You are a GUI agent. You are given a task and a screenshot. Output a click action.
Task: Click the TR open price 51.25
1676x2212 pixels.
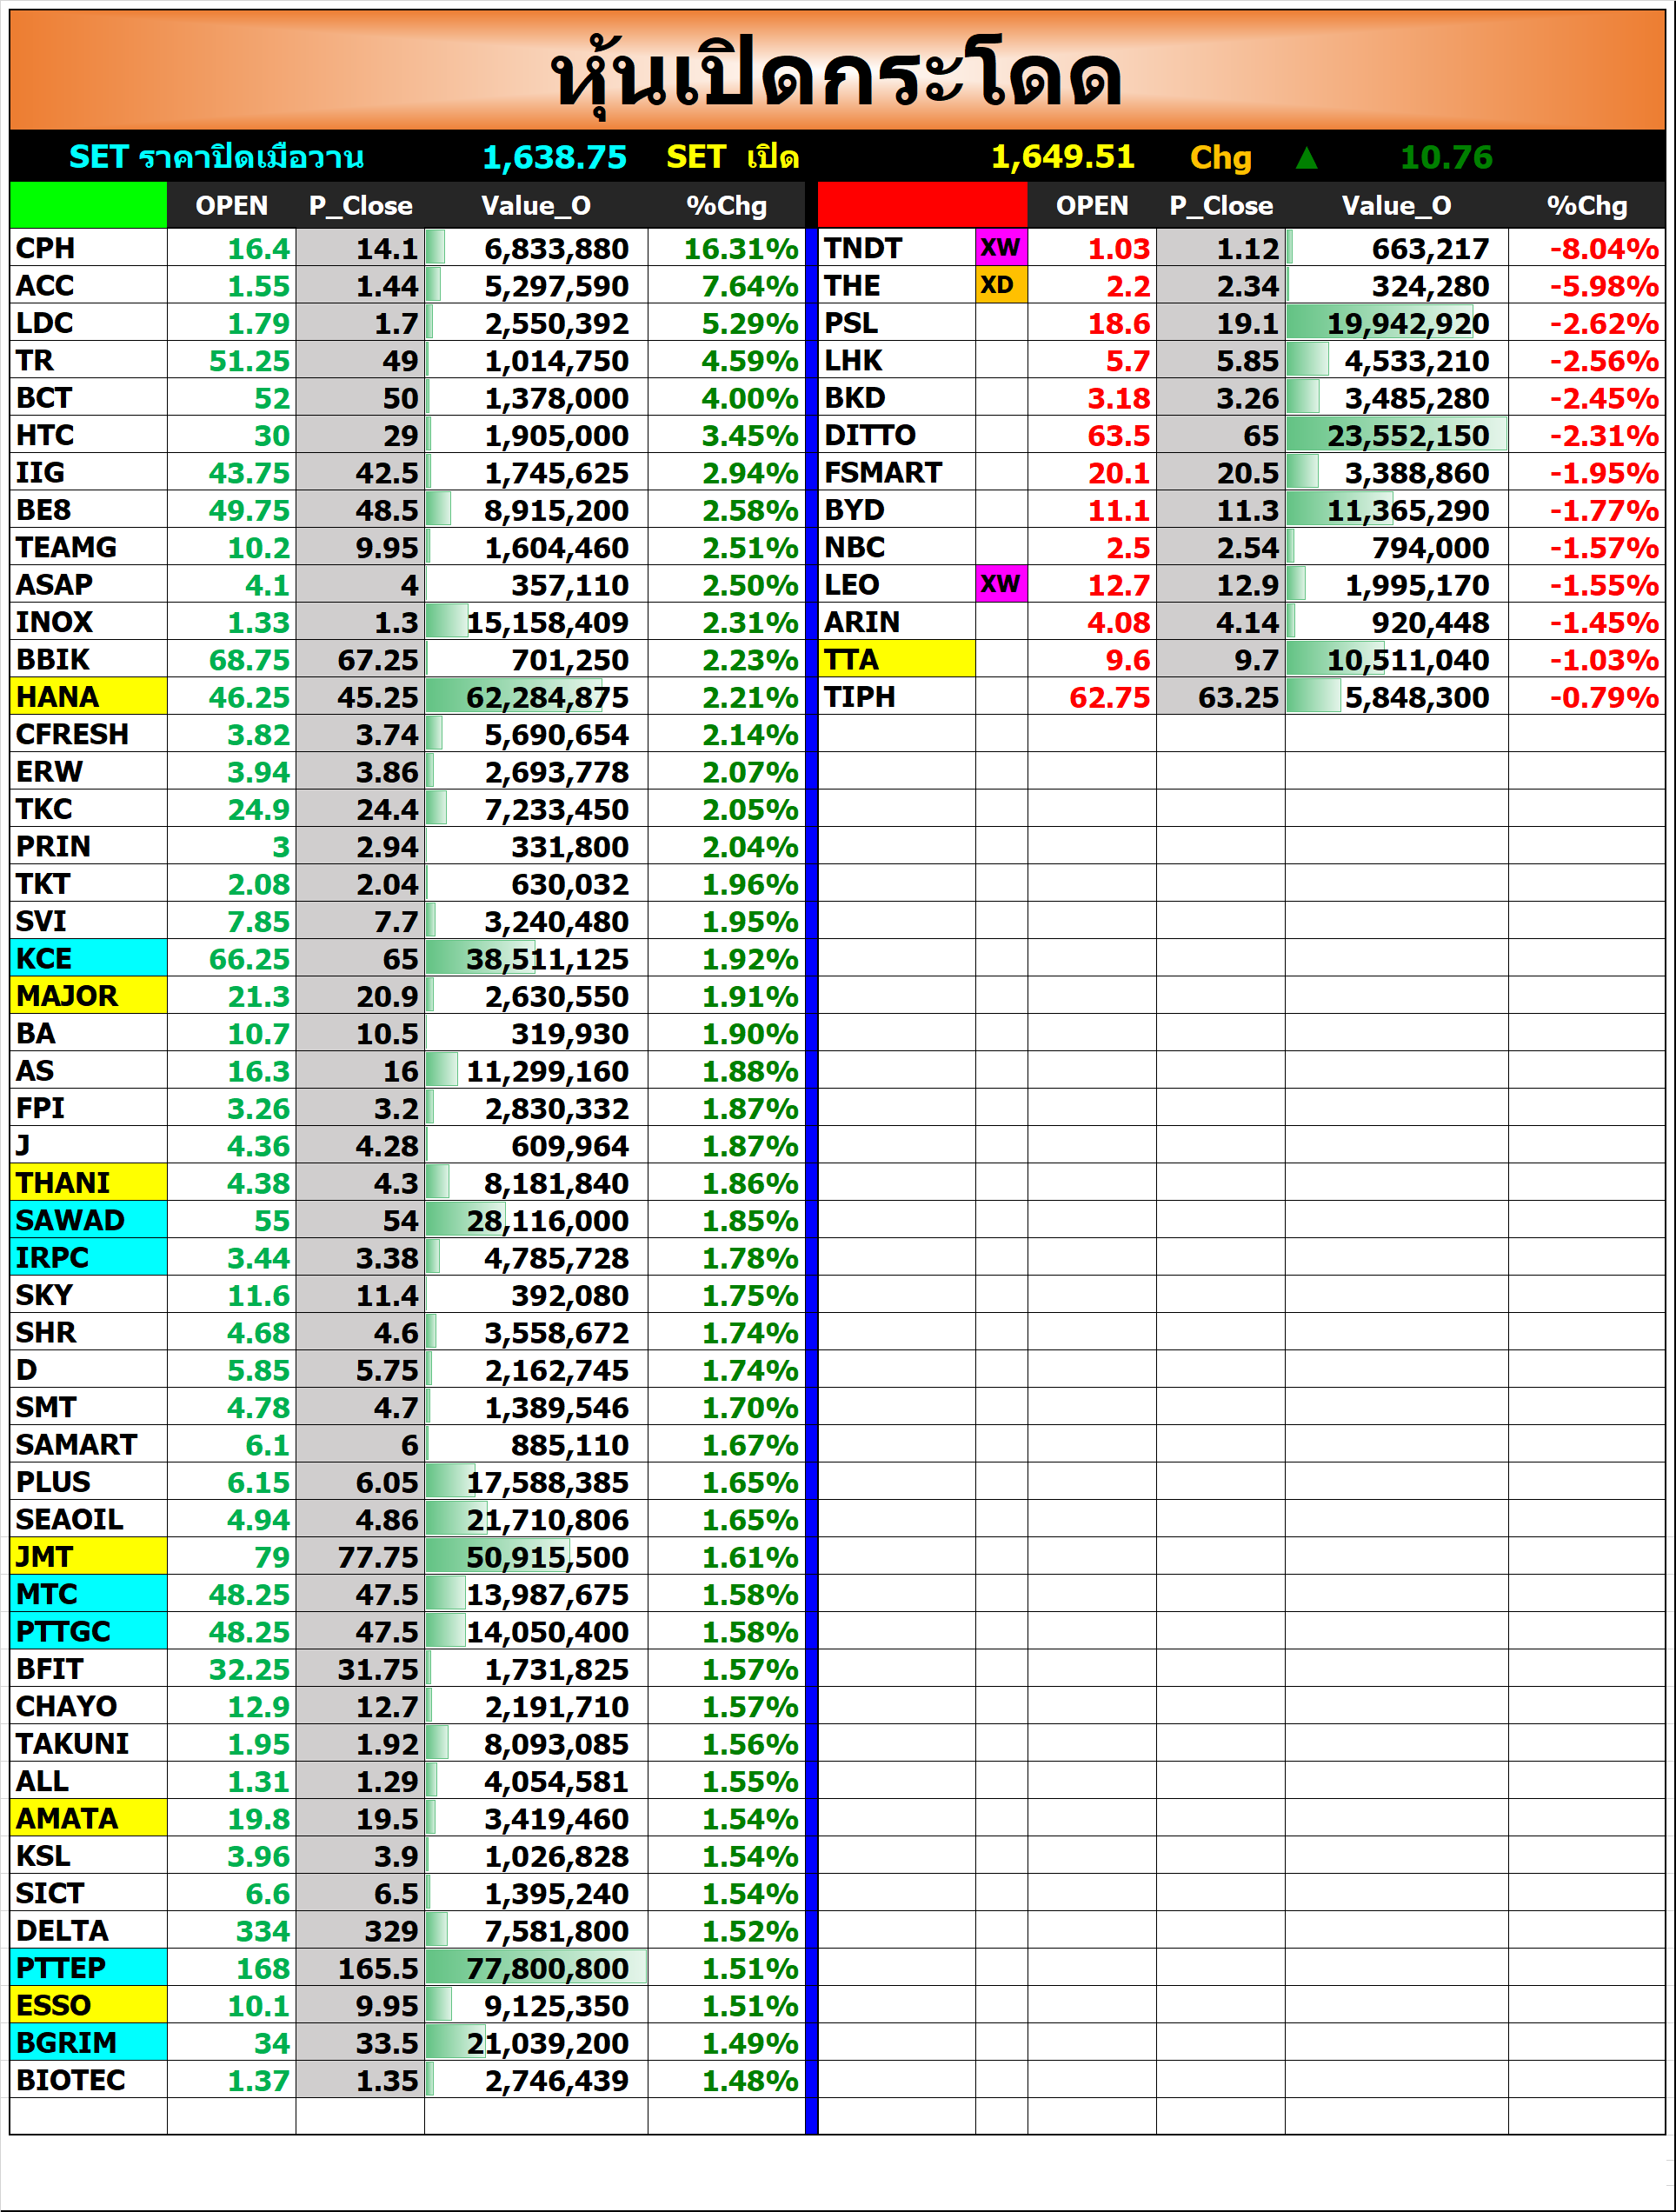pyautogui.click(x=249, y=361)
